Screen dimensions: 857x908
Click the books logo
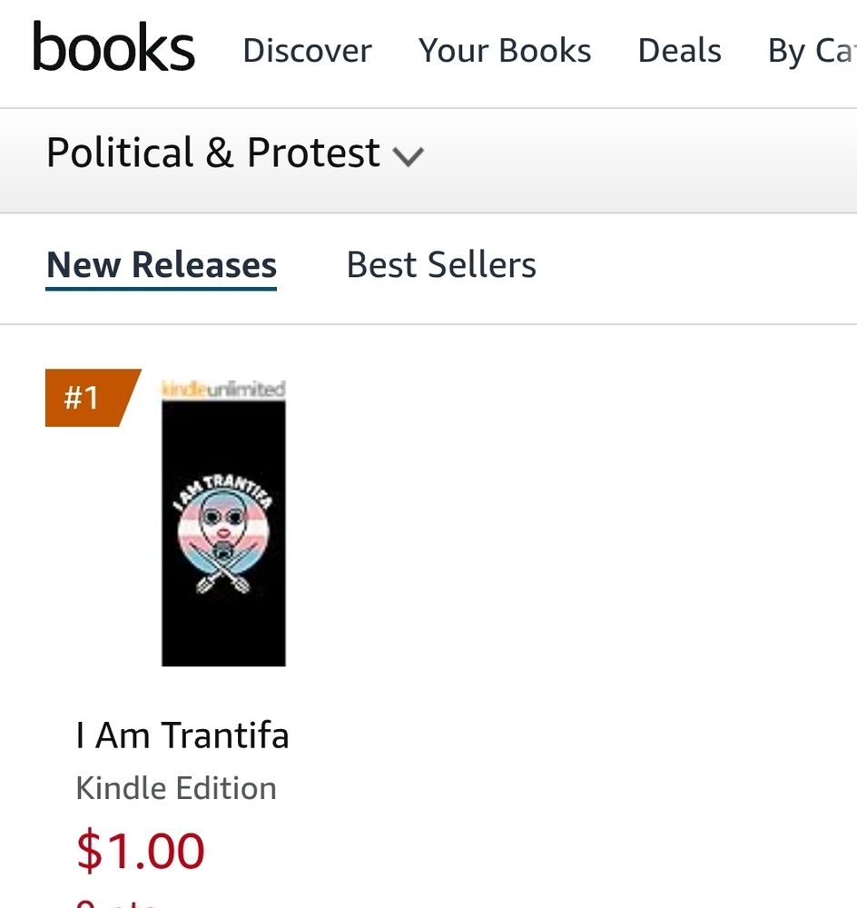click(113, 48)
